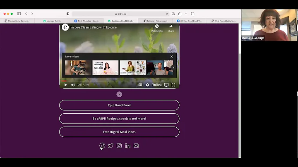The width and height of the screenshot is (298, 167).
Task: Open Free Digital Meal Plans link
Action: (119, 132)
